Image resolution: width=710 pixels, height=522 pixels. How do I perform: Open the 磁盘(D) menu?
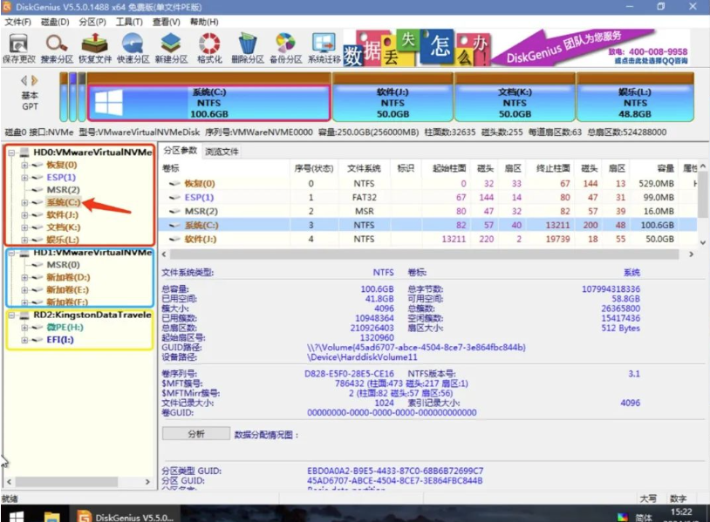(x=55, y=22)
